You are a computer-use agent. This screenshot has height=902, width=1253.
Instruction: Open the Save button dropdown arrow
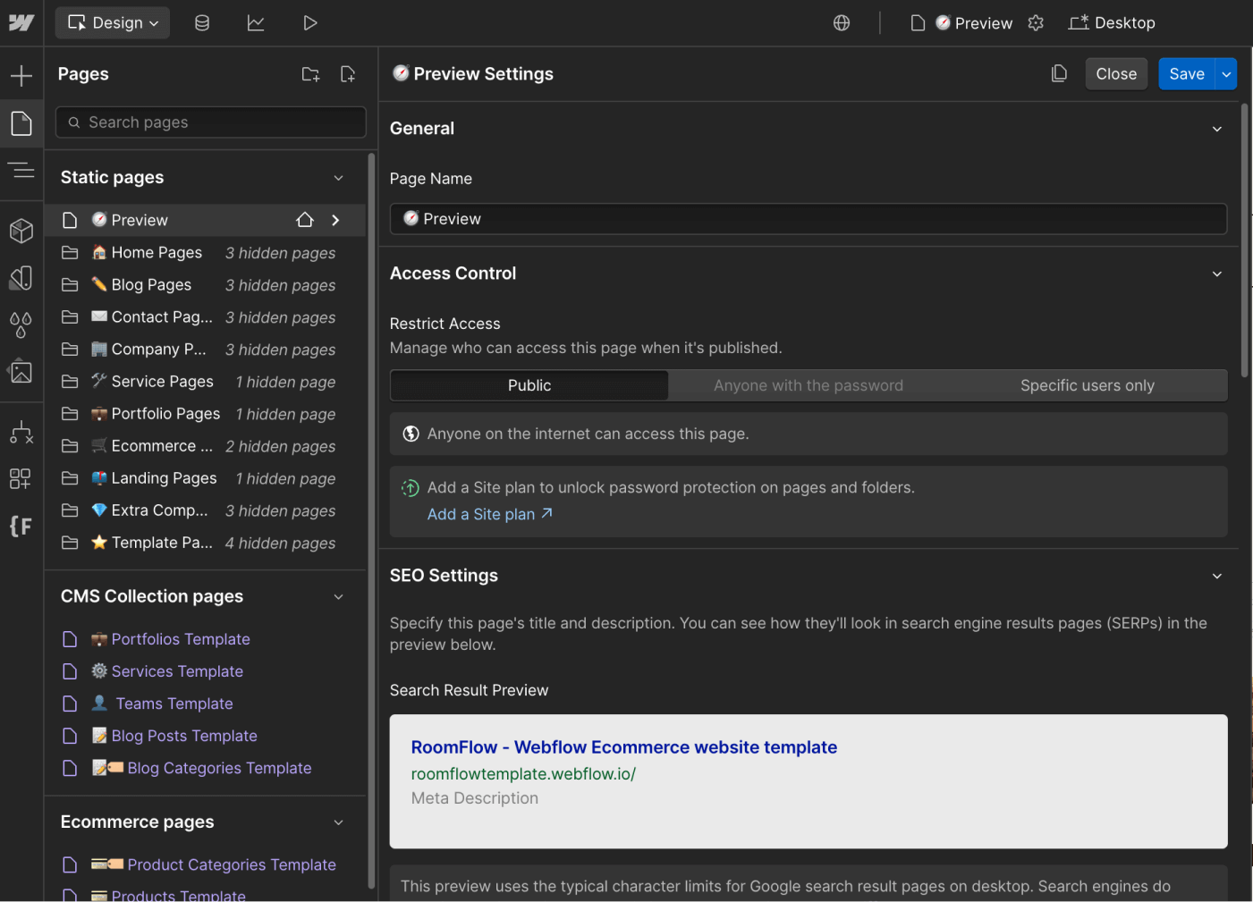tap(1225, 73)
